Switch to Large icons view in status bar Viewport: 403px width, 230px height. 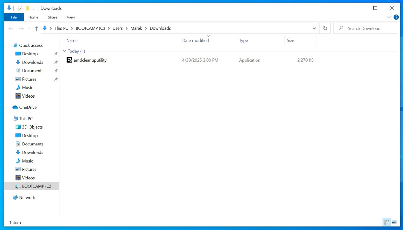[x=394, y=222]
